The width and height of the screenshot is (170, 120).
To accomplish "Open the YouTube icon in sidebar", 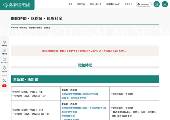I will click(4, 86).
